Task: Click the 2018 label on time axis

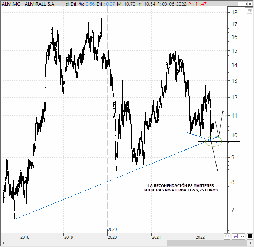Action: click(25, 237)
